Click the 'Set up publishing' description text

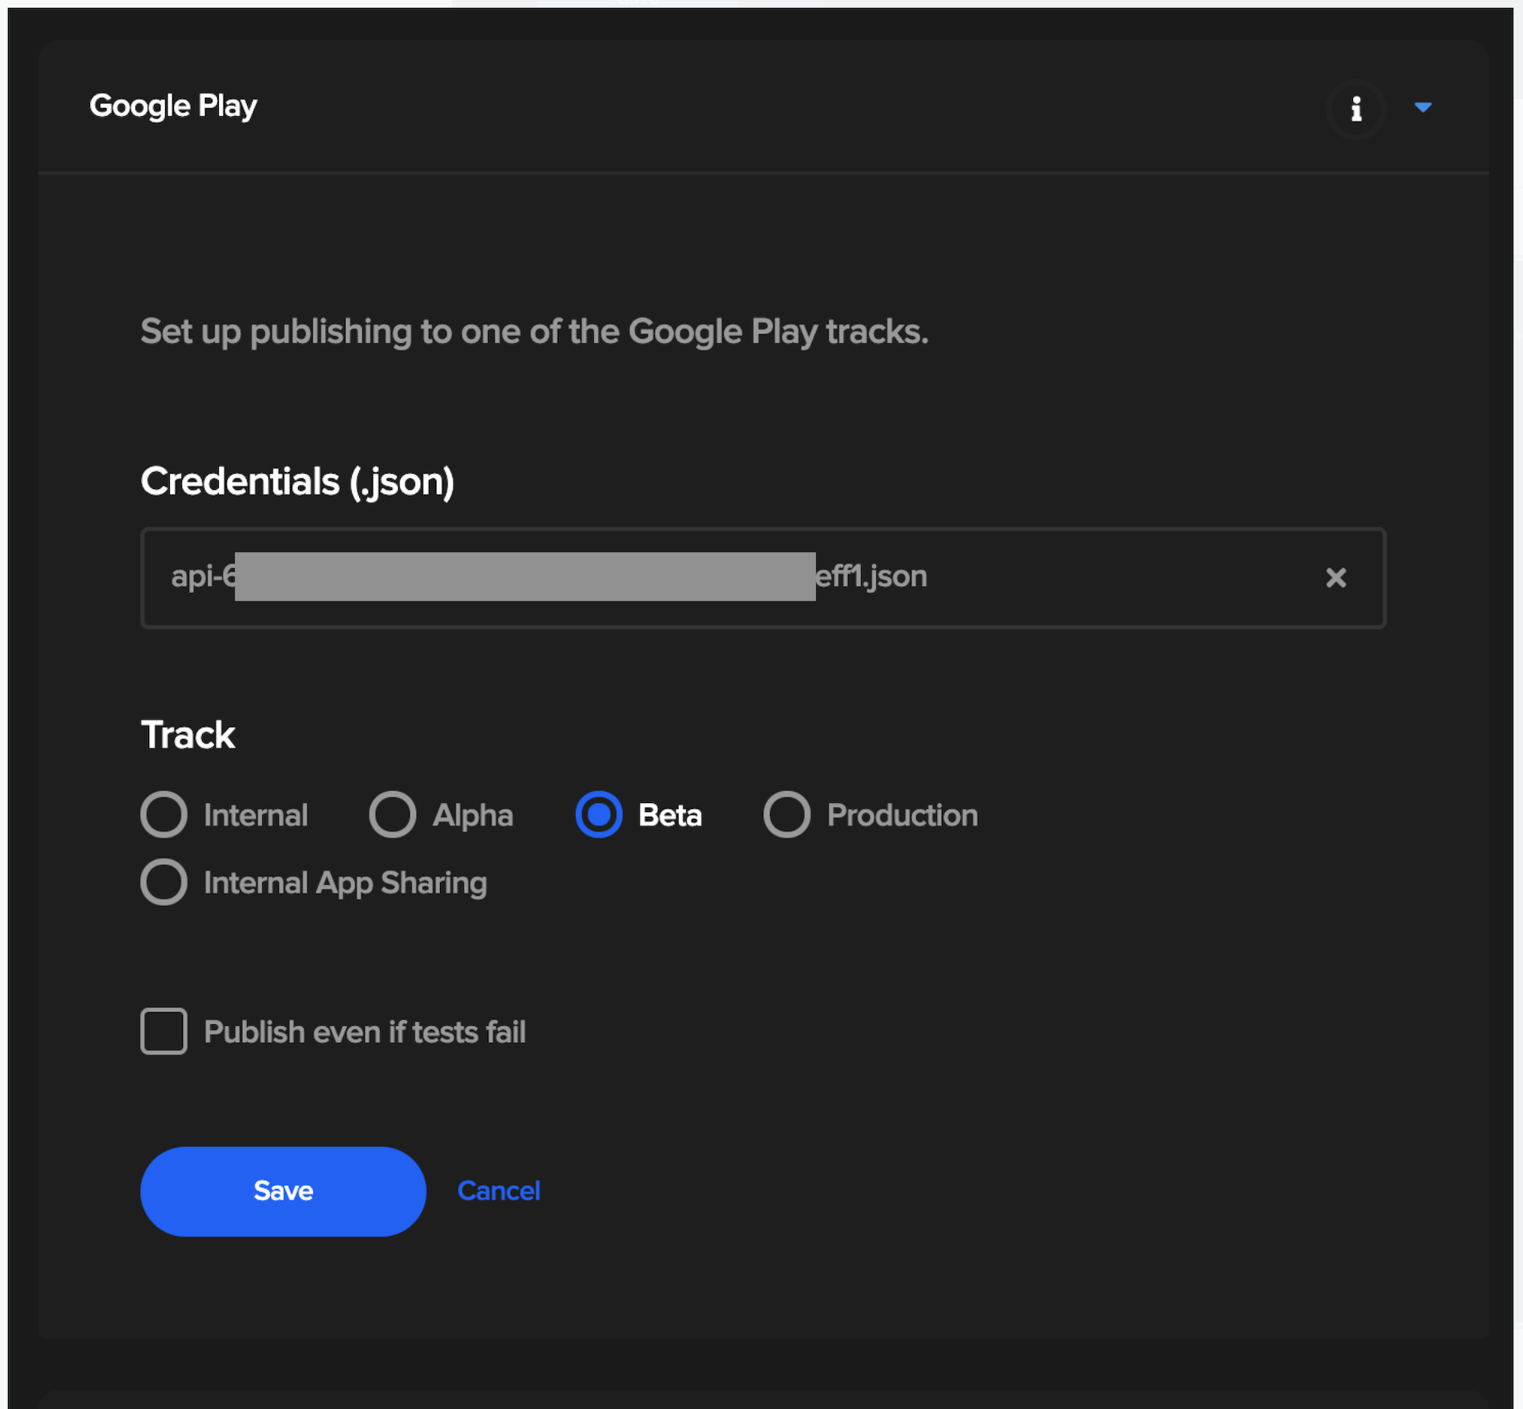click(x=535, y=332)
